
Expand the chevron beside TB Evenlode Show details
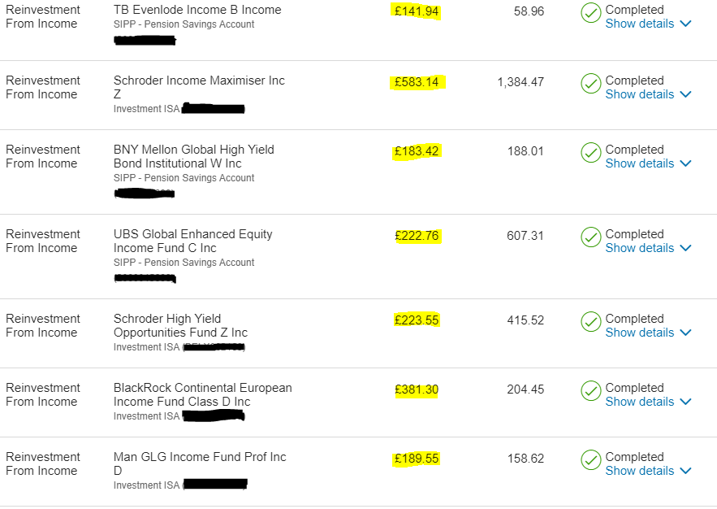click(x=685, y=24)
